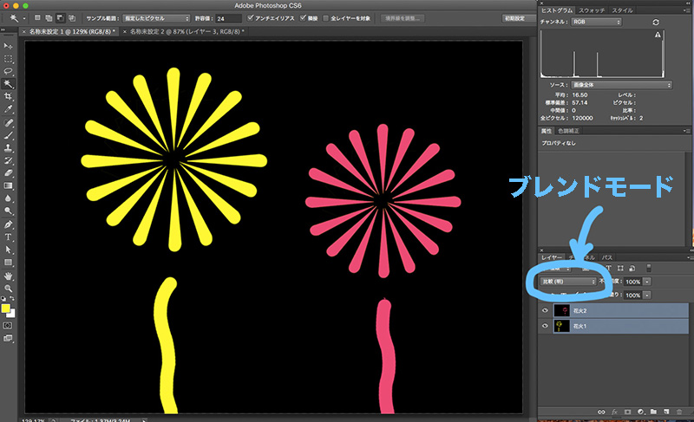Click the screen mode icon
694x422 pixels.
(8, 339)
